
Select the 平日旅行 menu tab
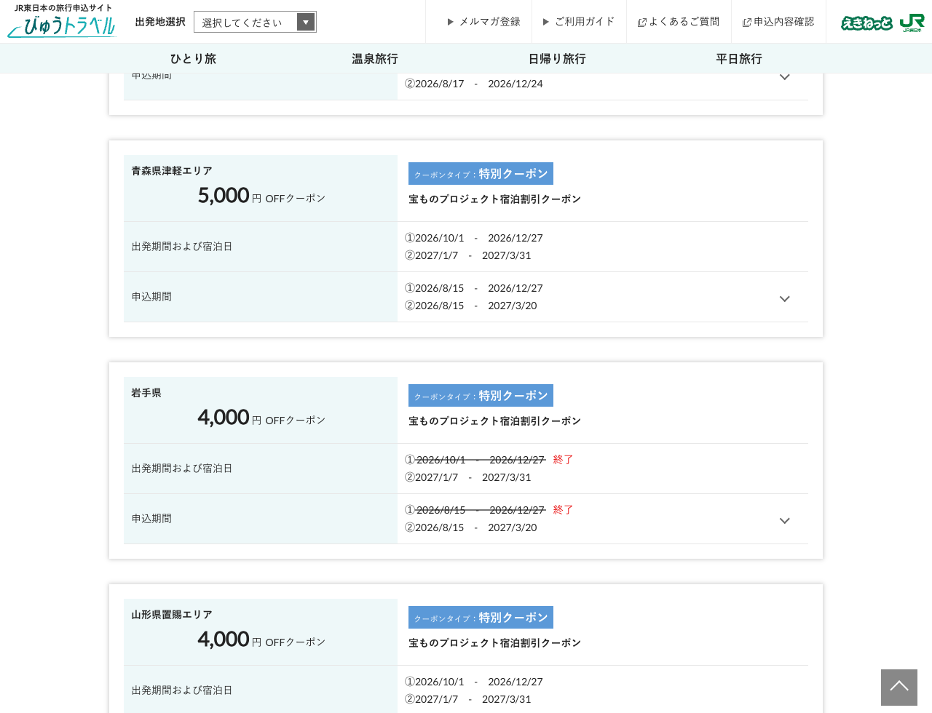[739, 58]
